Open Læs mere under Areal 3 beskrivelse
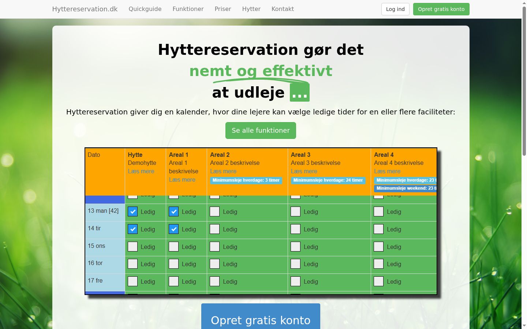527x329 pixels. click(304, 171)
